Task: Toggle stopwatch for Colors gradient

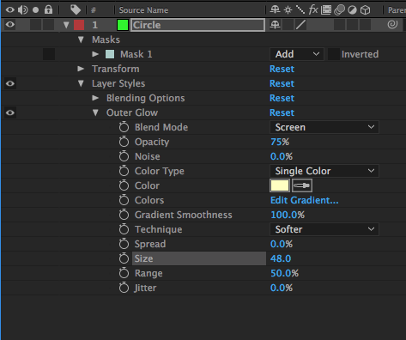Action: pyautogui.click(x=124, y=200)
